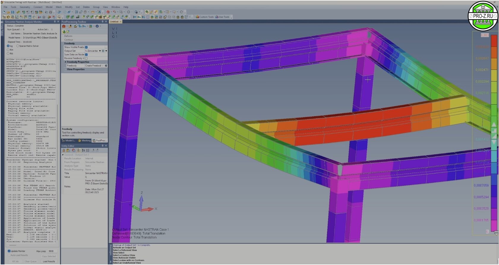
Task: Click the Print icon in main toolbar
Action: pyautogui.click(x=50, y=12)
